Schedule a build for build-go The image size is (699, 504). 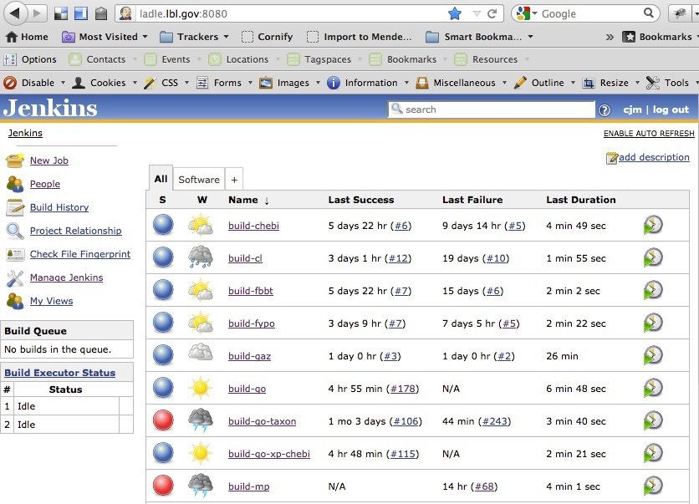(x=653, y=388)
